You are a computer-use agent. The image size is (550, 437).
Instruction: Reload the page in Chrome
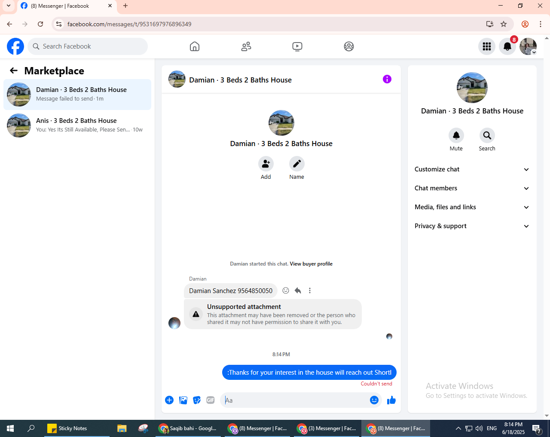pos(40,24)
